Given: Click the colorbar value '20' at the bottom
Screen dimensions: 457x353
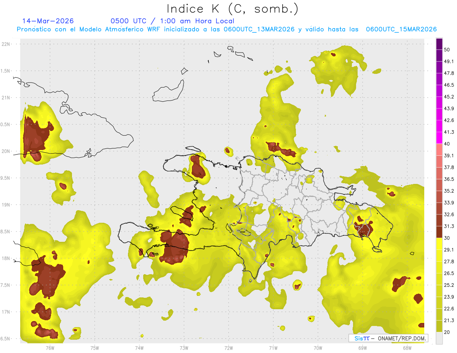Looking at the screenshot, I should pos(447,332).
